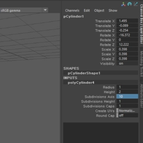Select the Scale X attribute label
The width and height of the screenshot is (143, 143).
pos(108,50)
